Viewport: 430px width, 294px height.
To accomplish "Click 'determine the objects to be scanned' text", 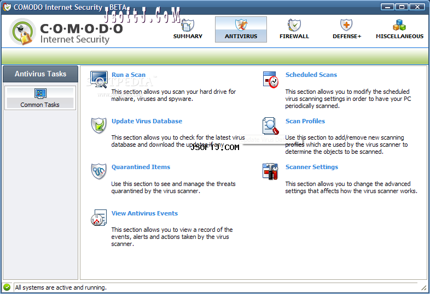I will pyautogui.click(x=334, y=152).
